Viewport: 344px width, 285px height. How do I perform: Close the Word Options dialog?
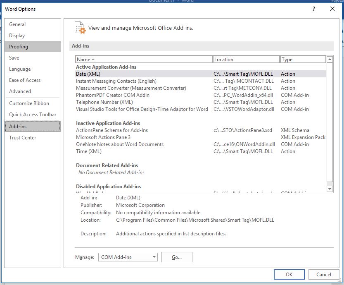[x=332, y=9]
